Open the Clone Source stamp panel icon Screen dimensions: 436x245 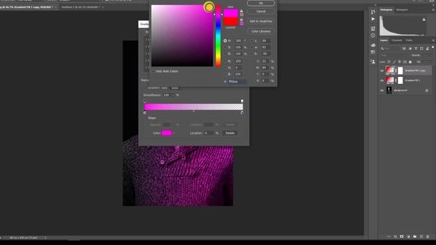click(x=373, y=62)
